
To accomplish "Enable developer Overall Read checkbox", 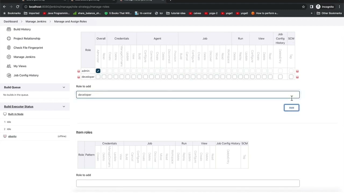I will click(x=104, y=77).
